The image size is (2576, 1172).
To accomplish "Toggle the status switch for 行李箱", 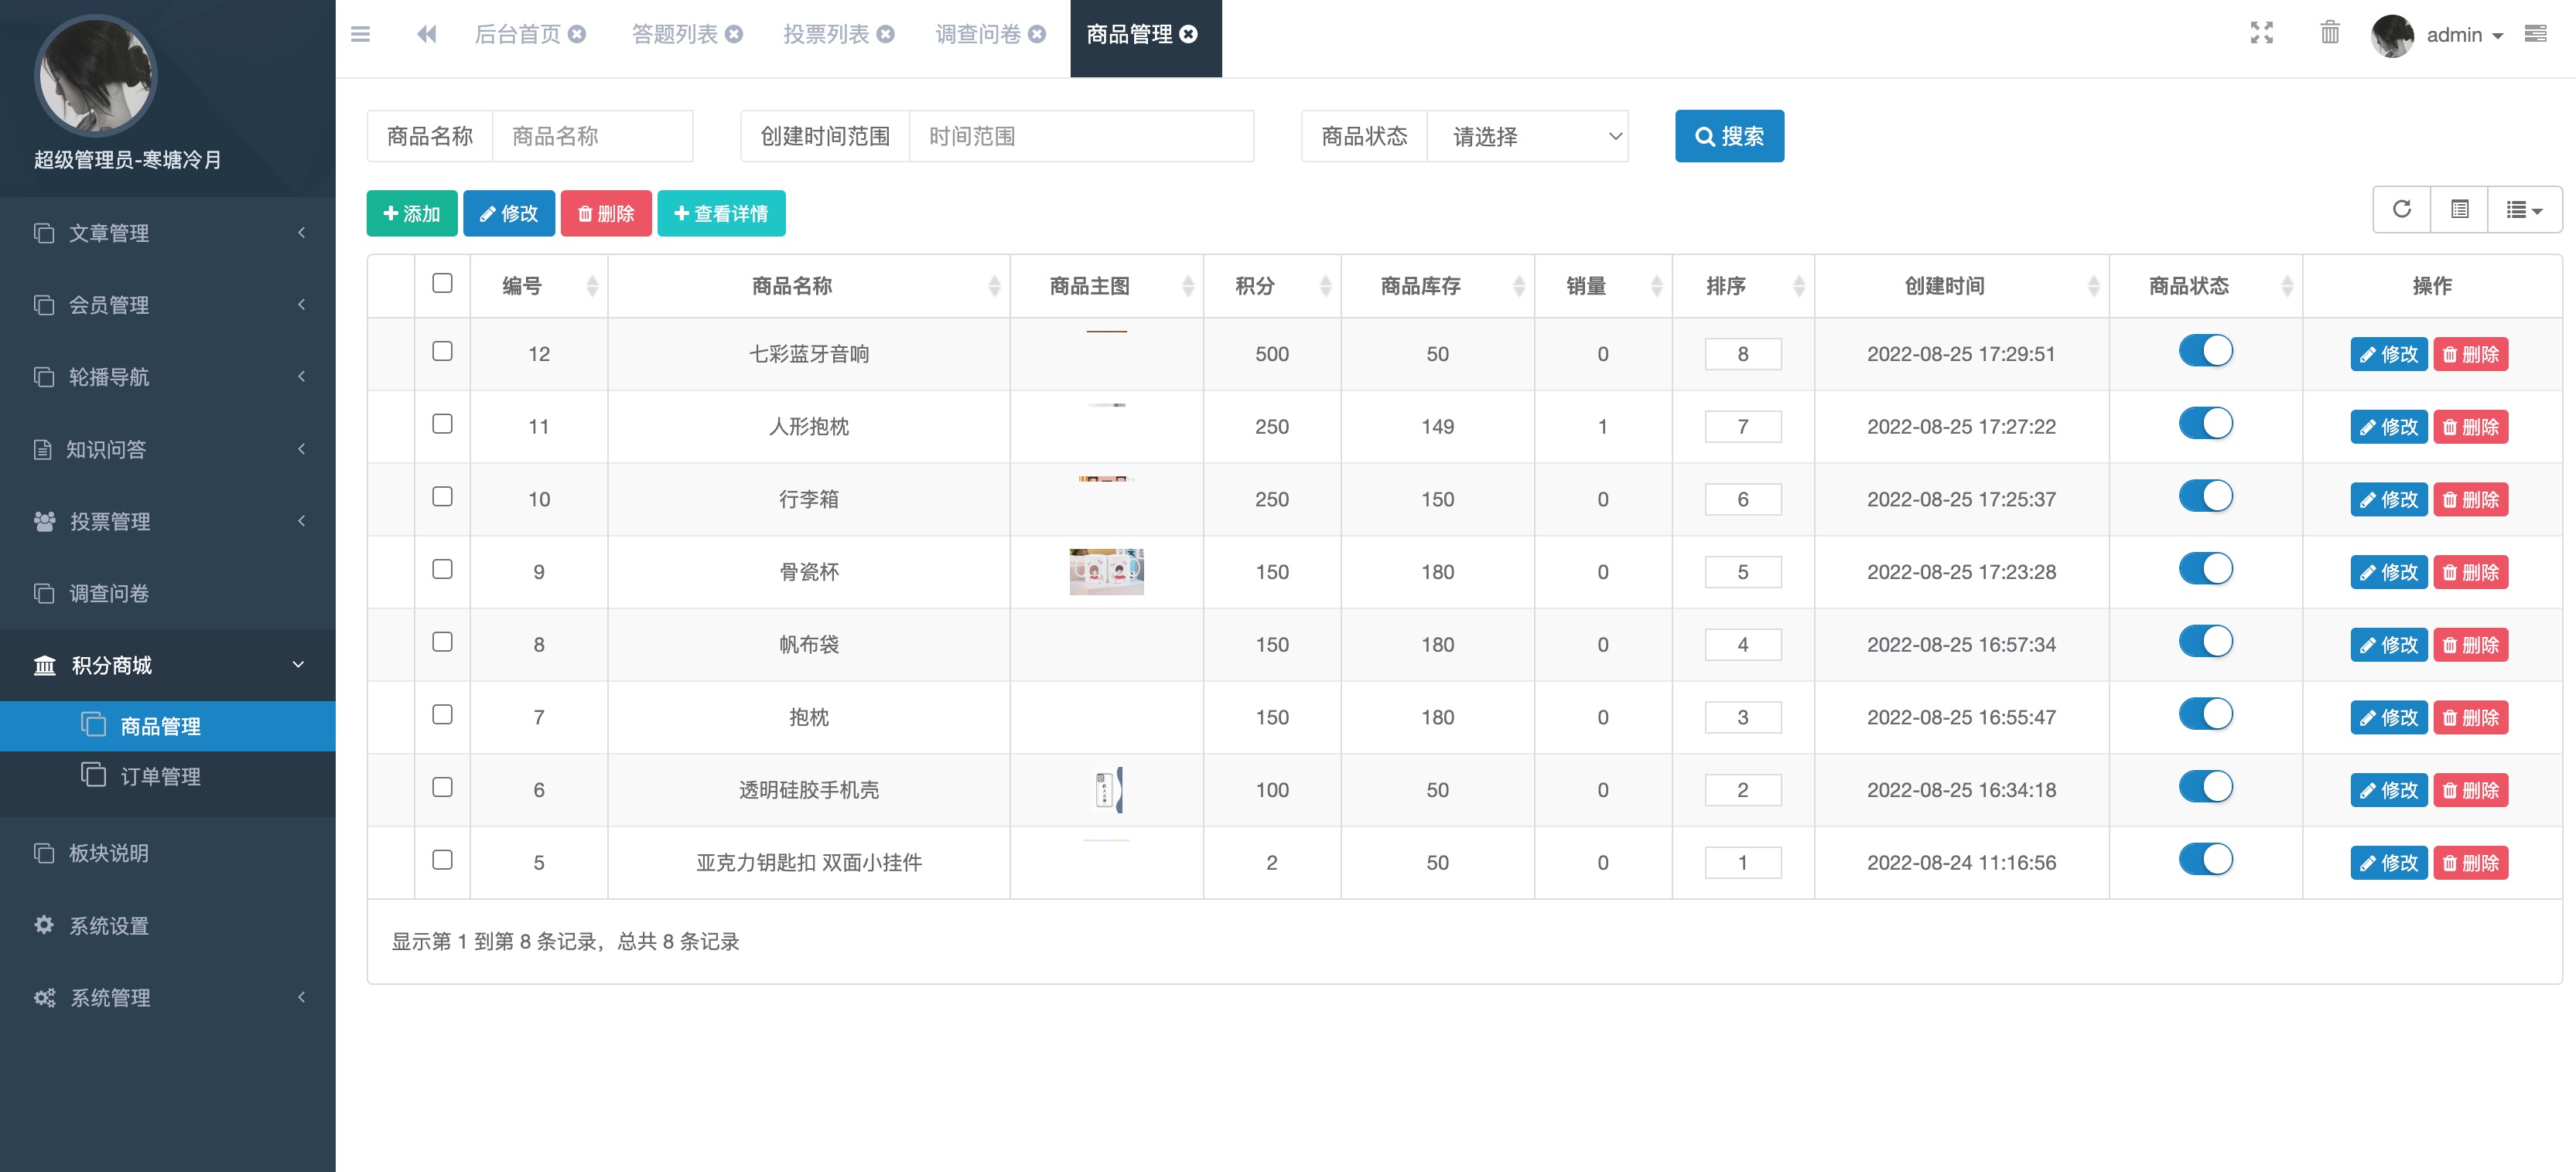I will (x=2205, y=496).
